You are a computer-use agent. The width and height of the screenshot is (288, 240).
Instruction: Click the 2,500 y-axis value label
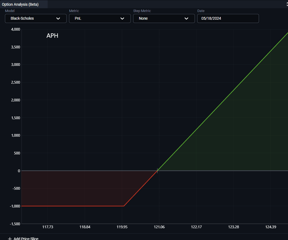click(x=16, y=83)
